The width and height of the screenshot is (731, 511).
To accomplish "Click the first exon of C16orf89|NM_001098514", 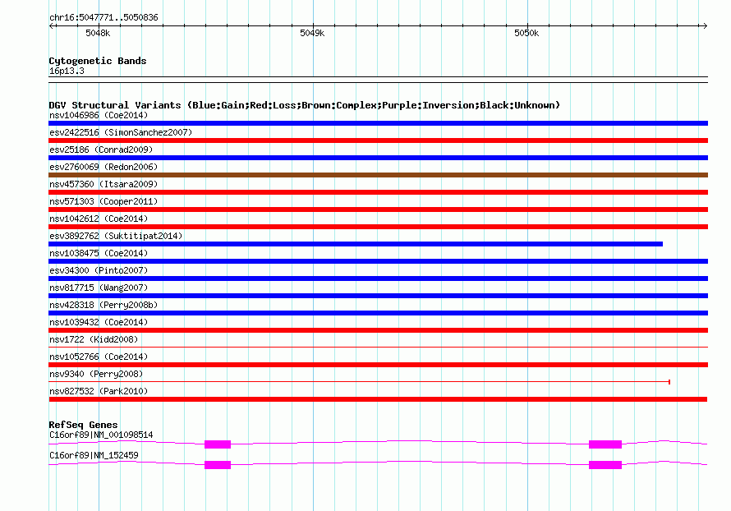I will 218,444.
